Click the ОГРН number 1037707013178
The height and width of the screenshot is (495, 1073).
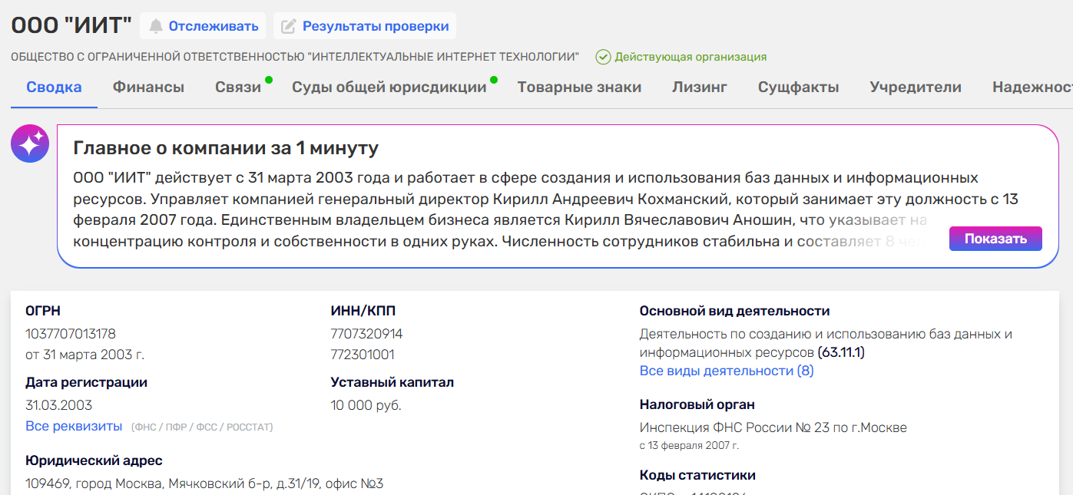click(x=71, y=334)
